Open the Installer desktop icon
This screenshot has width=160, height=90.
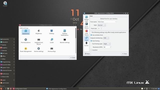[5, 4]
